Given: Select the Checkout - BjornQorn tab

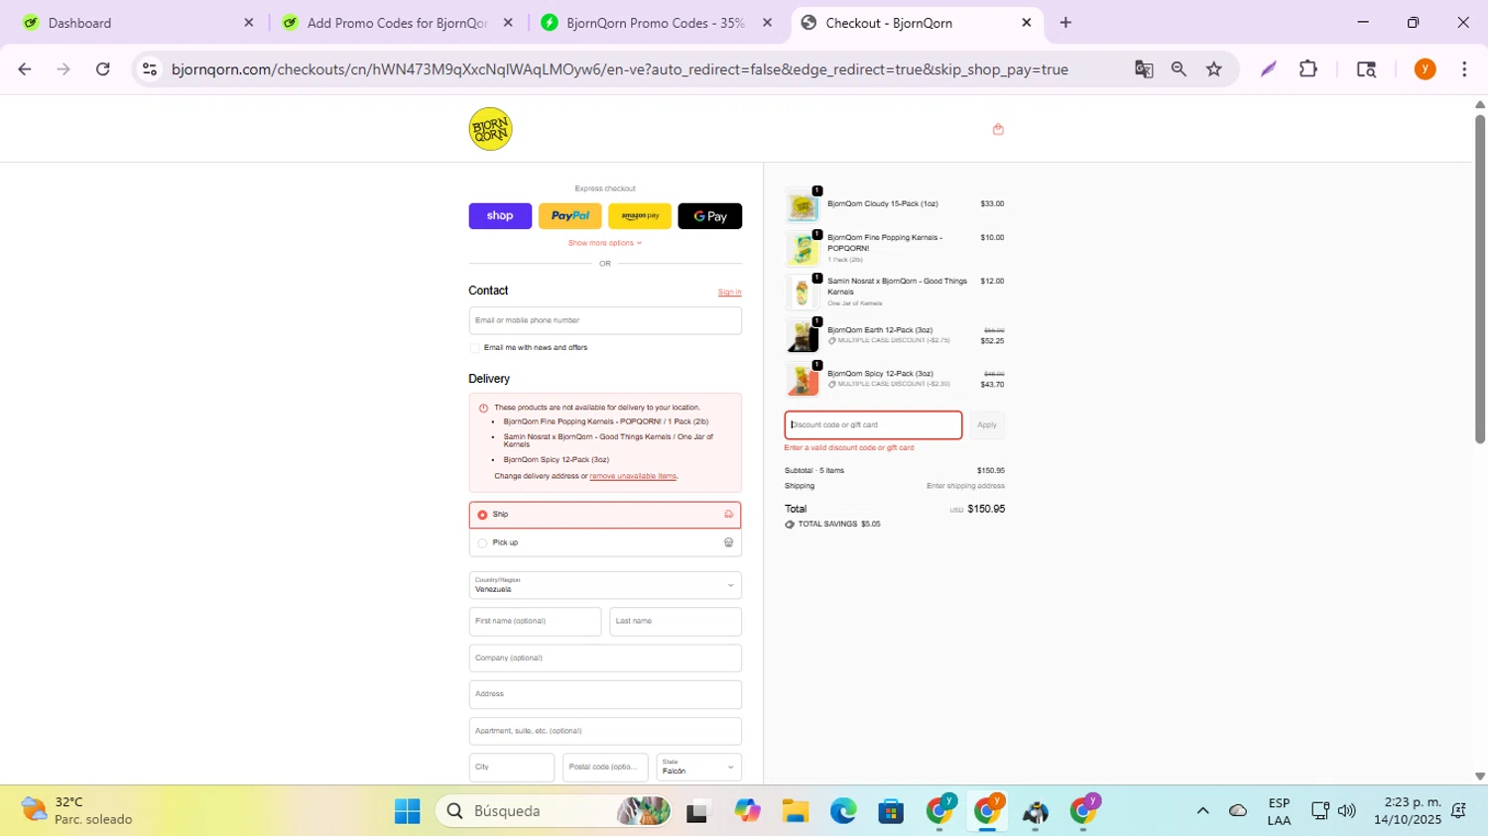Looking at the screenshot, I should 918,23.
